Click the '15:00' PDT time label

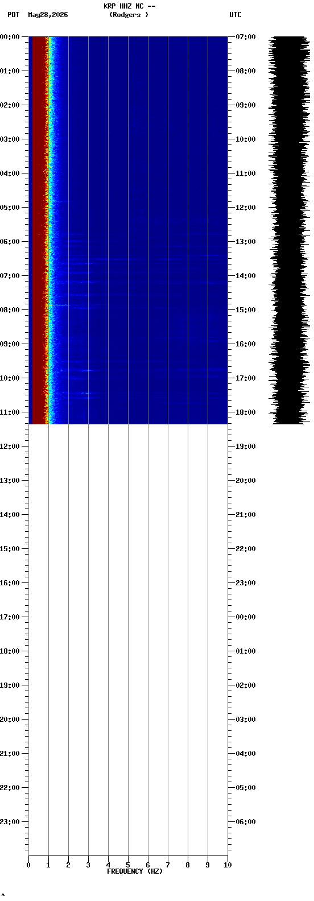(x=10, y=549)
